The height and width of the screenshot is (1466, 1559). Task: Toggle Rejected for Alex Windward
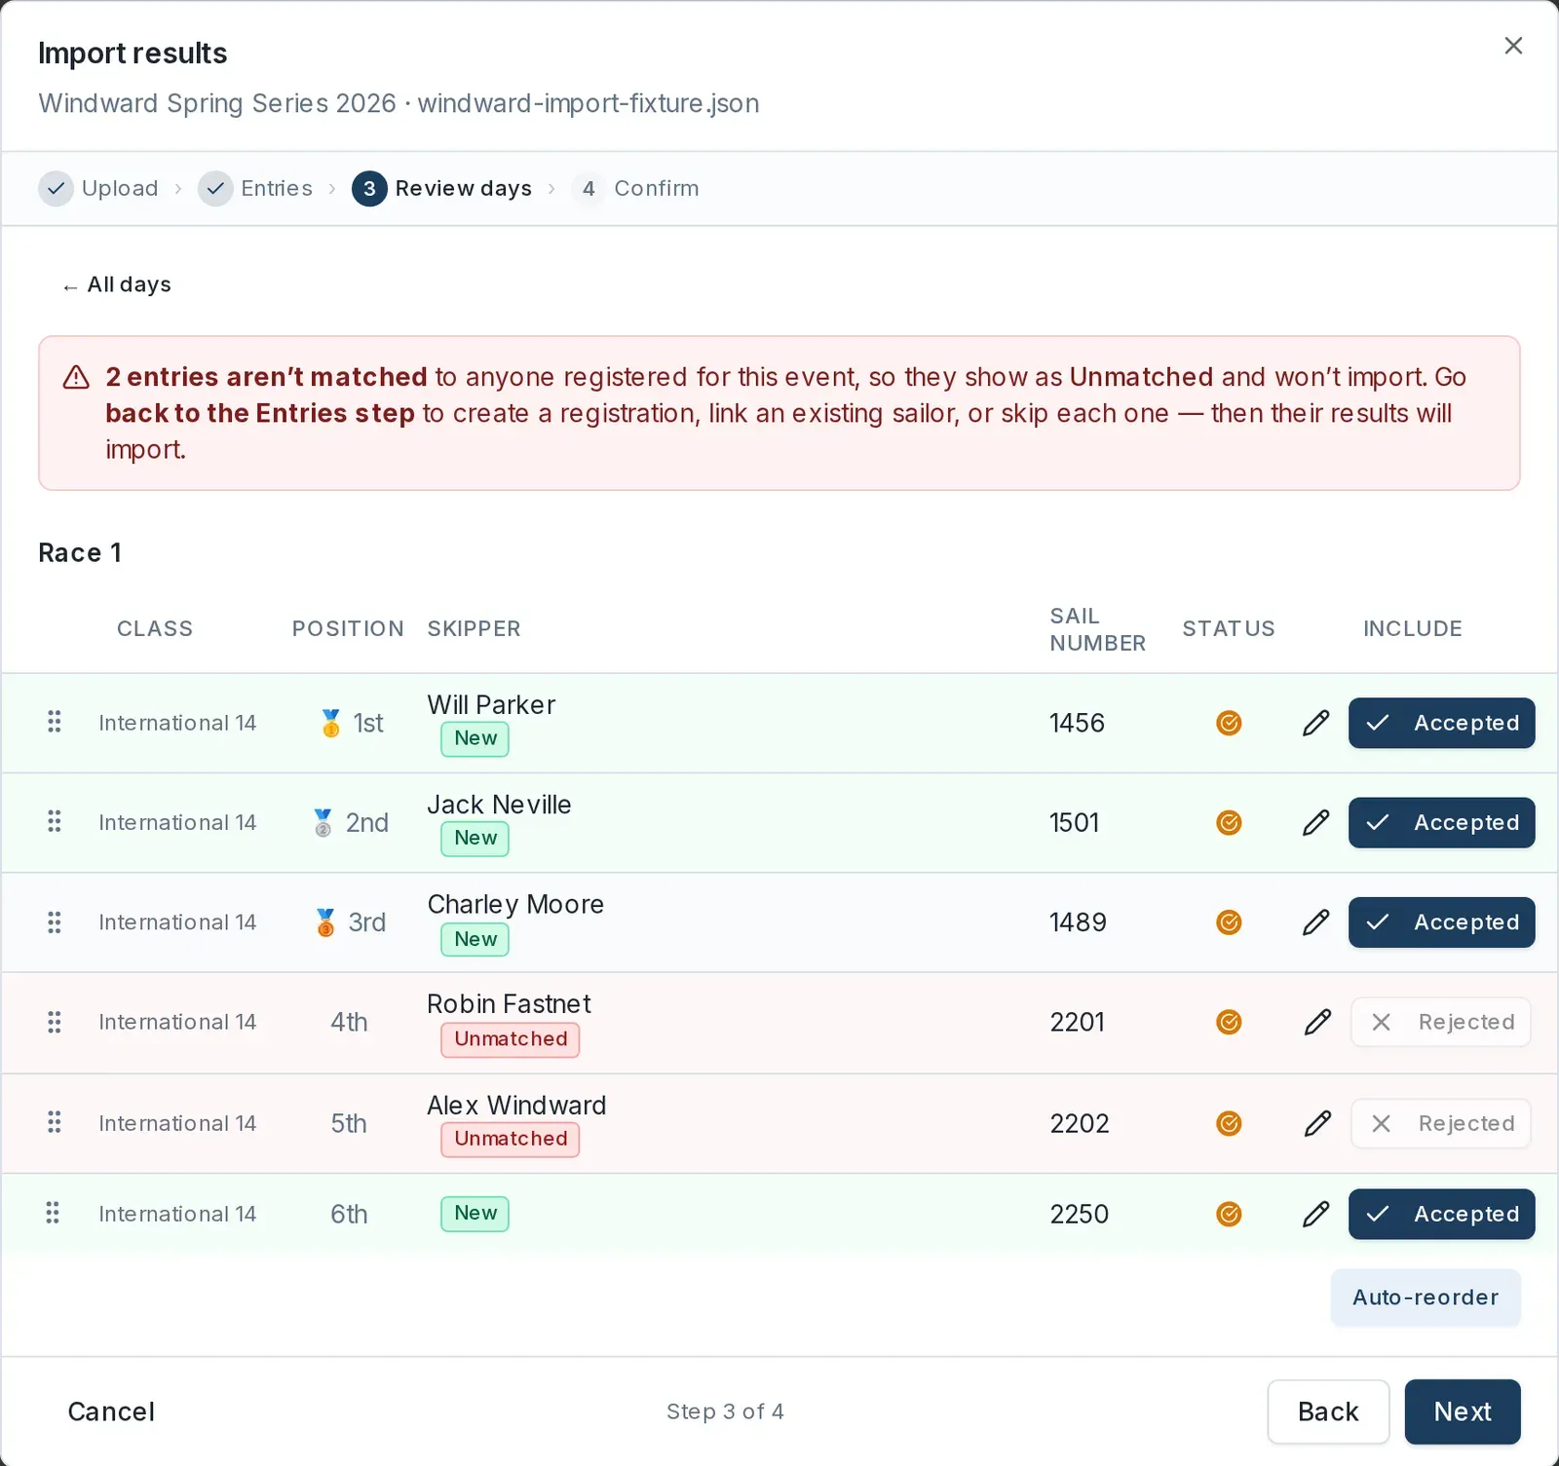coord(1441,1123)
